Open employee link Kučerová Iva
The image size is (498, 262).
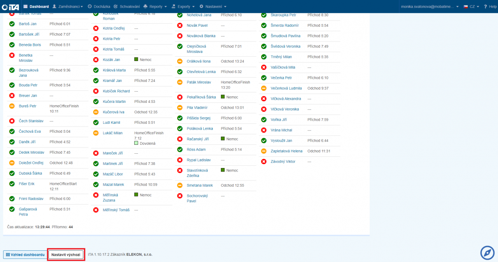coord(114,112)
